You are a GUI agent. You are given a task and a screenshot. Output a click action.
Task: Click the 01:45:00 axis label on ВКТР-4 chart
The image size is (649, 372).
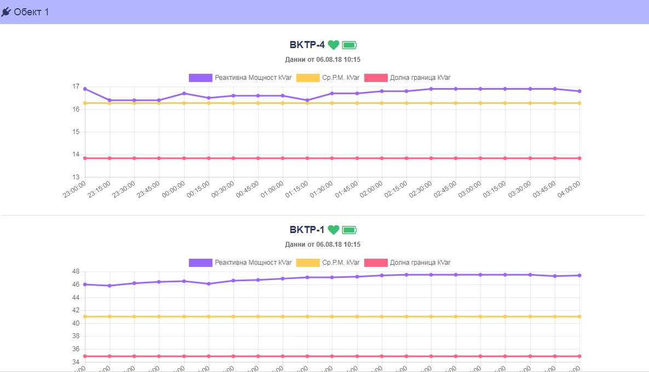click(347, 190)
